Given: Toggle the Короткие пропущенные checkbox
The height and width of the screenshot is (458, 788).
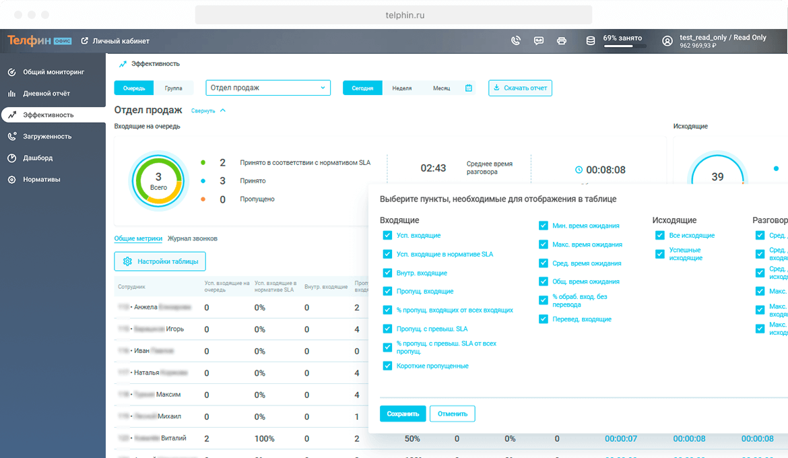Looking at the screenshot, I should pyautogui.click(x=387, y=366).
